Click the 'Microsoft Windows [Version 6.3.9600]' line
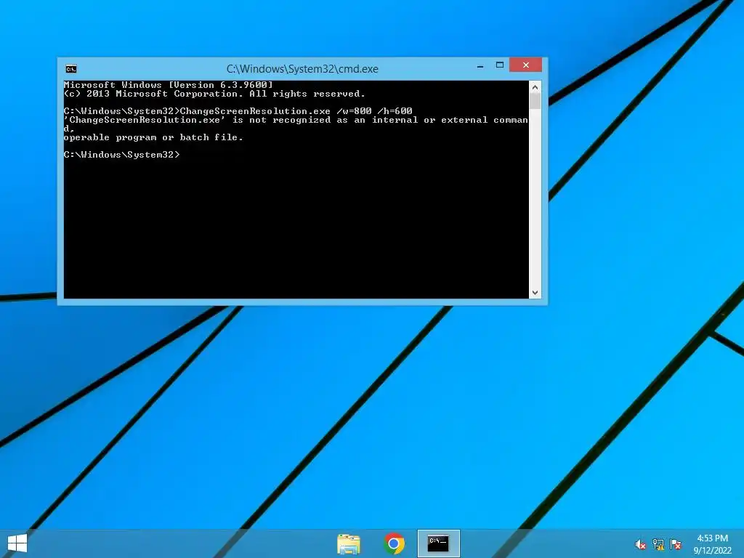This screenshot has width=744, height=558. (x=169, y=85)
